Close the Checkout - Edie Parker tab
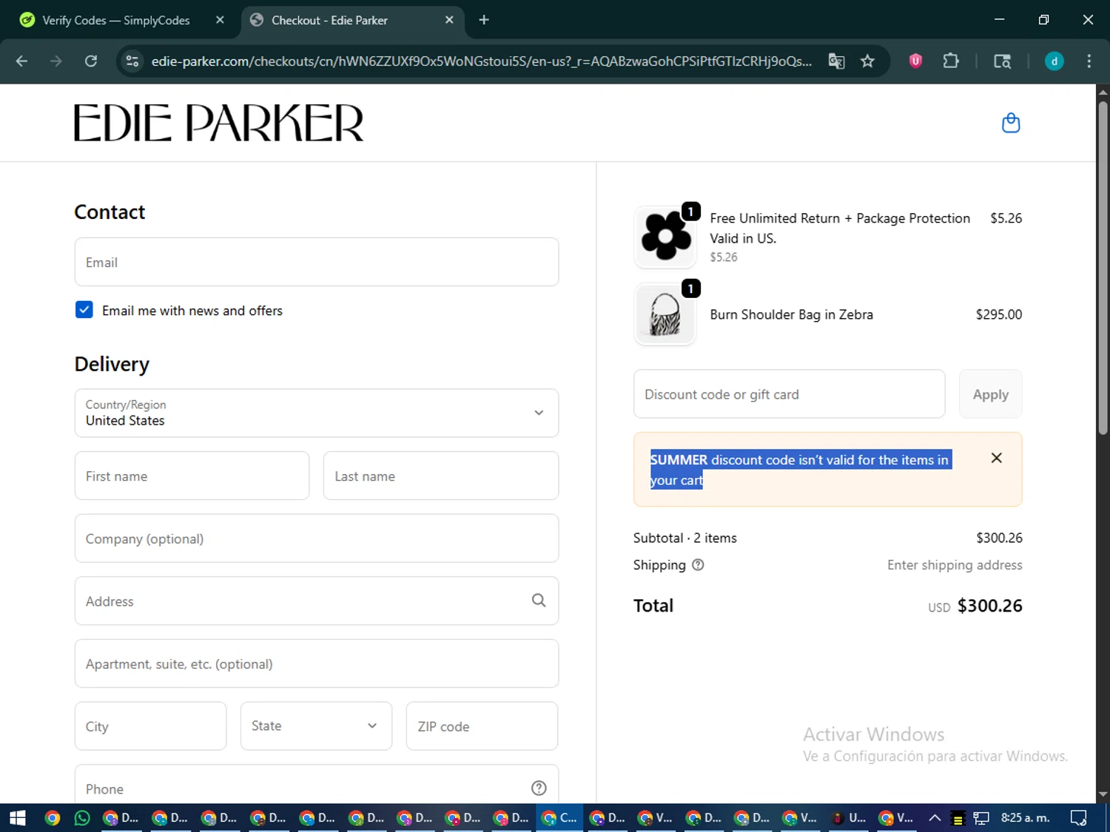 449,20
